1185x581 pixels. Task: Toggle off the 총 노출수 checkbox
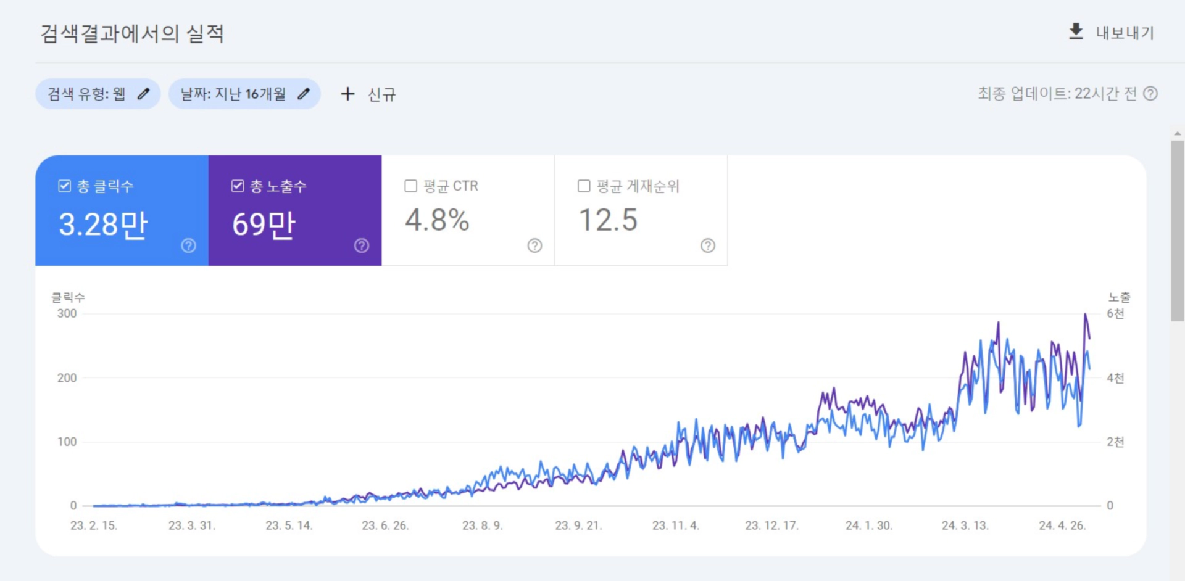click(237, 185)
